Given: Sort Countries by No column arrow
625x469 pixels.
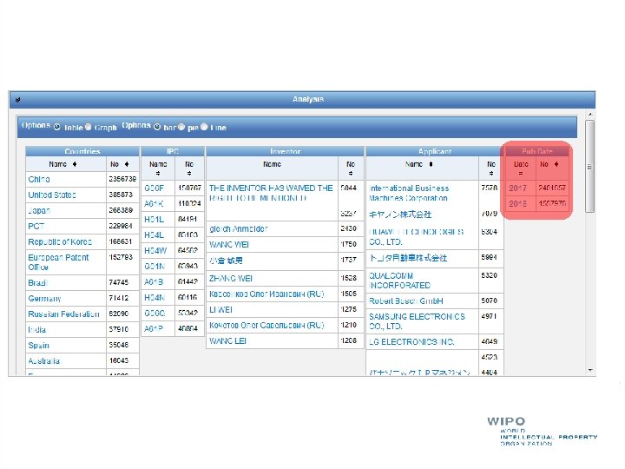Looking at the screenshot, I should pyautogui.click(x=127, y=164).
